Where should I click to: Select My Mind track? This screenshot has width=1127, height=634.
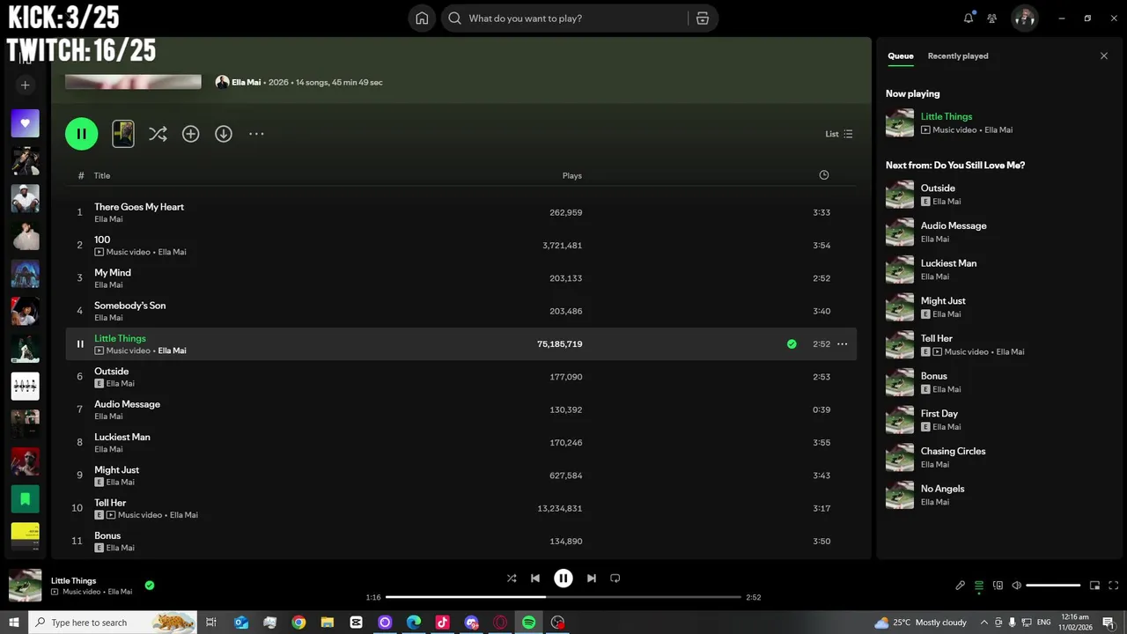point(461,278)
